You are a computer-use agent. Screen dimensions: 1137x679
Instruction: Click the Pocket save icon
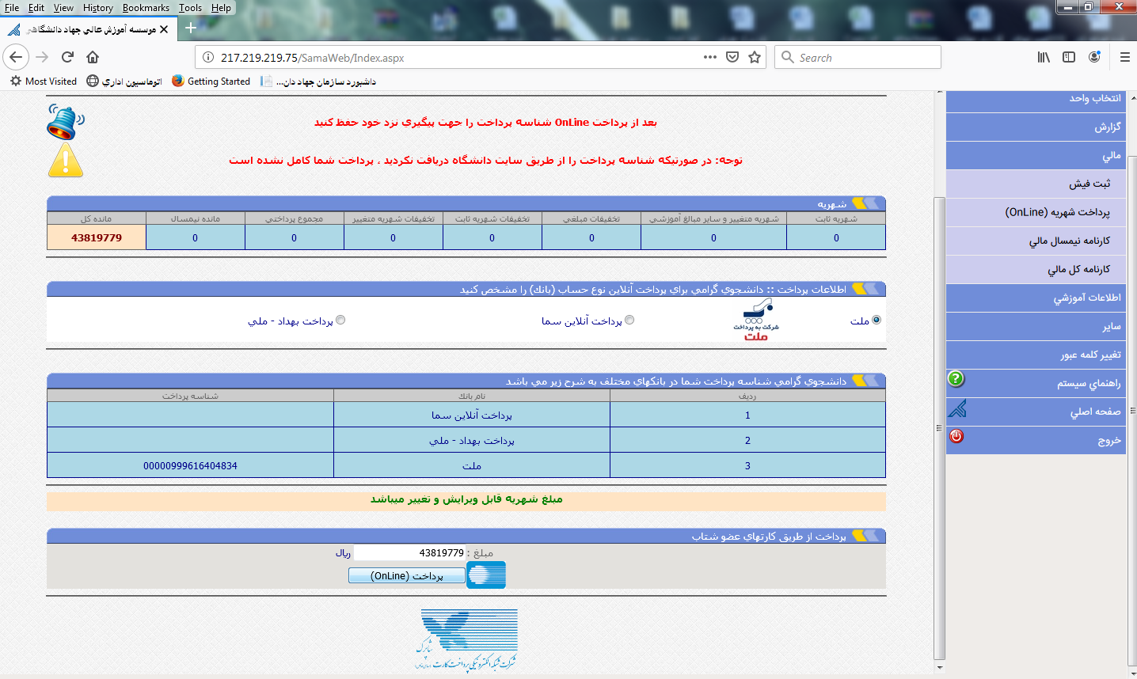pos(732,57)
